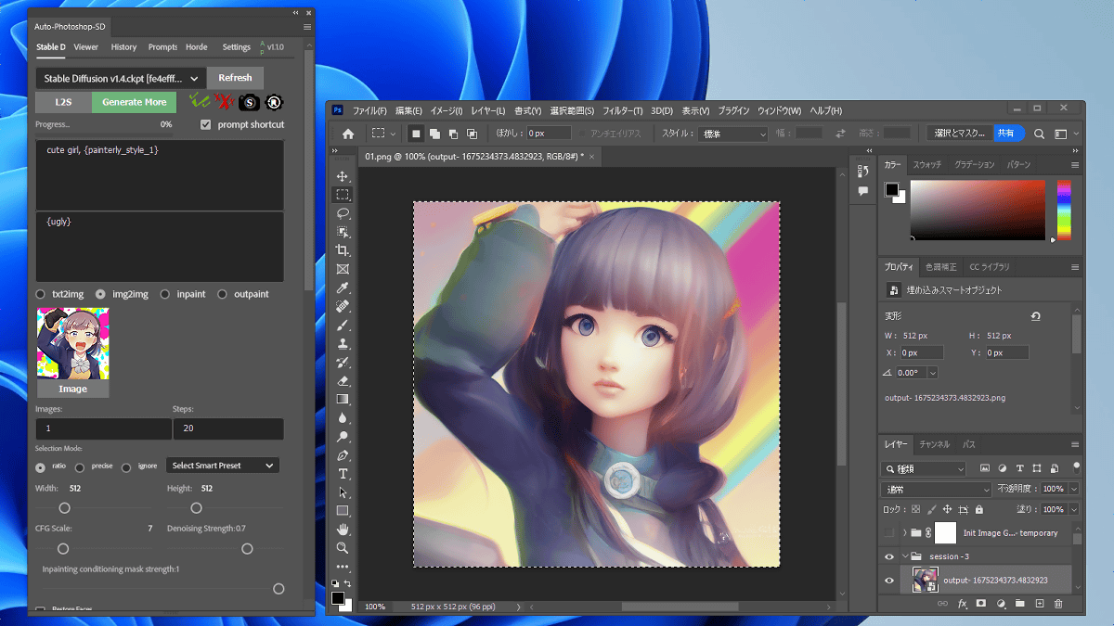Hide the output- 1675234373.4832923 layer

pyautogui.click(x=889, y=581)
